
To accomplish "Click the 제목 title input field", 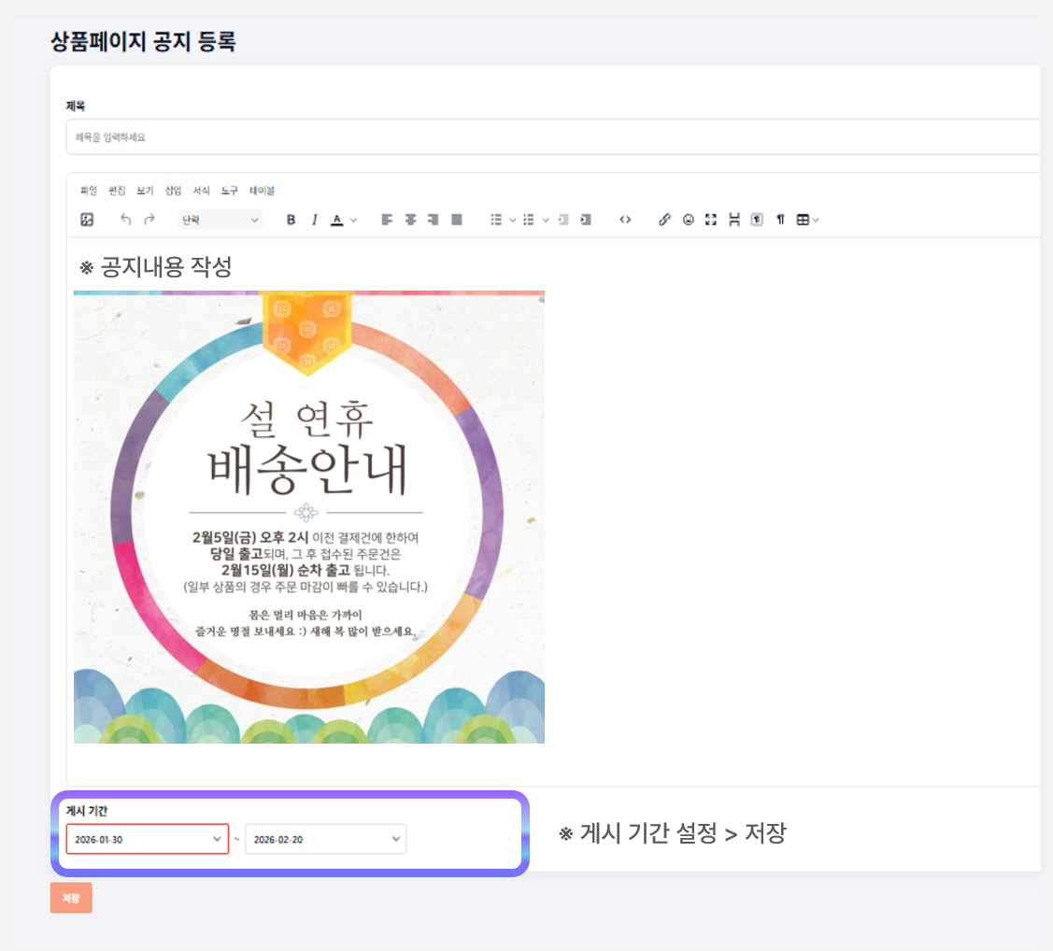I will (551, 137).
